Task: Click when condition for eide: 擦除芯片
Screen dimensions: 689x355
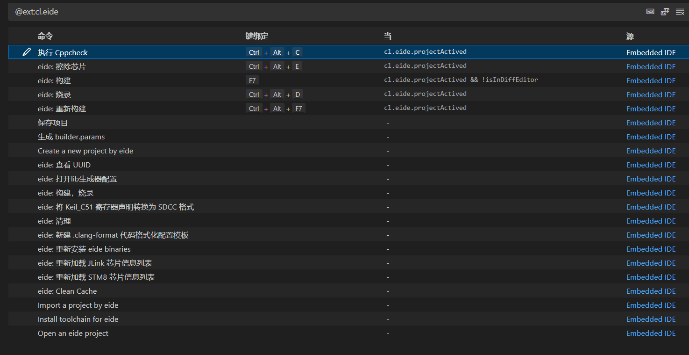Action: [x=425, y=66]
